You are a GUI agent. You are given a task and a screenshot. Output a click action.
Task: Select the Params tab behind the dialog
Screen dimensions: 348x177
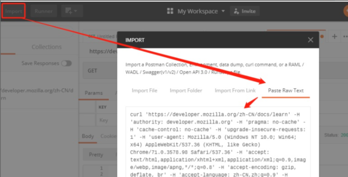tap(93, 93)
